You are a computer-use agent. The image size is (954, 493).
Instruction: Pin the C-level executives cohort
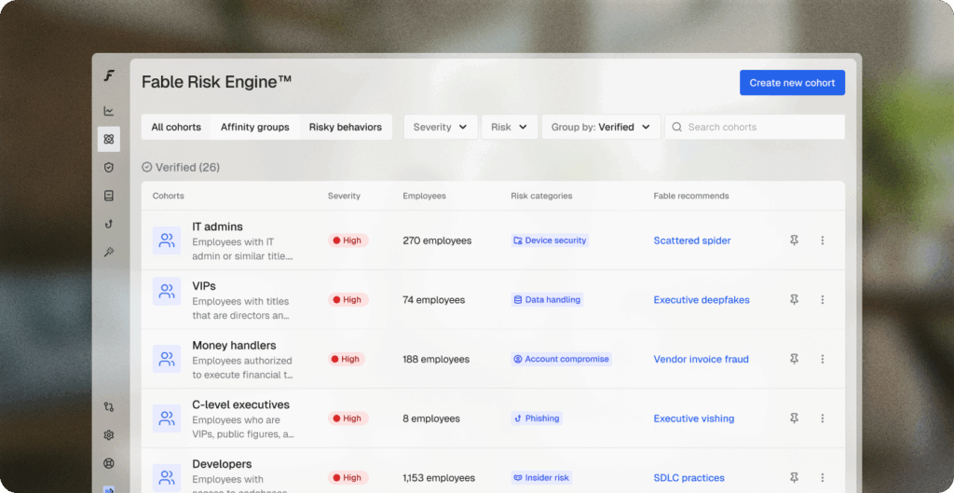tap(794, 418)
